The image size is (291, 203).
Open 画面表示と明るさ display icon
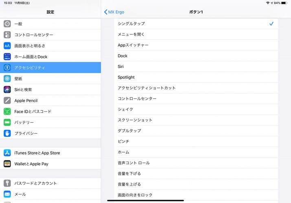[x=7, y=46]
